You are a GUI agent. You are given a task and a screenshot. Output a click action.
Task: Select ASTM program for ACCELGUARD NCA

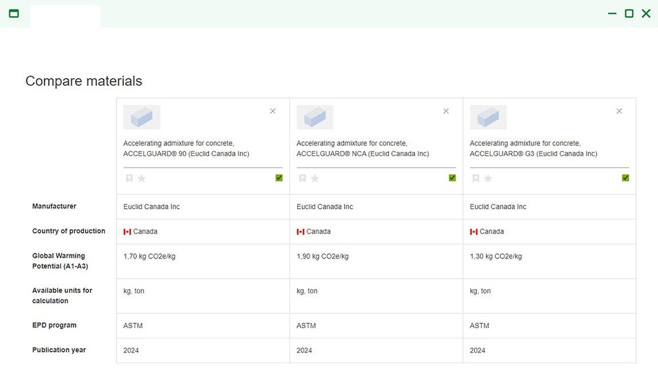click(306, 326)
